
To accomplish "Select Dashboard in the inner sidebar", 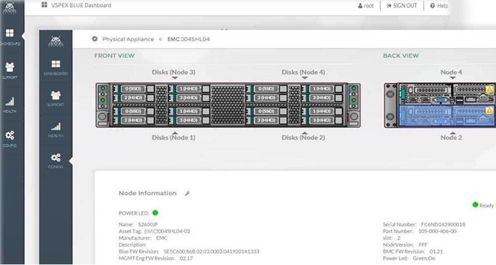I will (55, 68).
